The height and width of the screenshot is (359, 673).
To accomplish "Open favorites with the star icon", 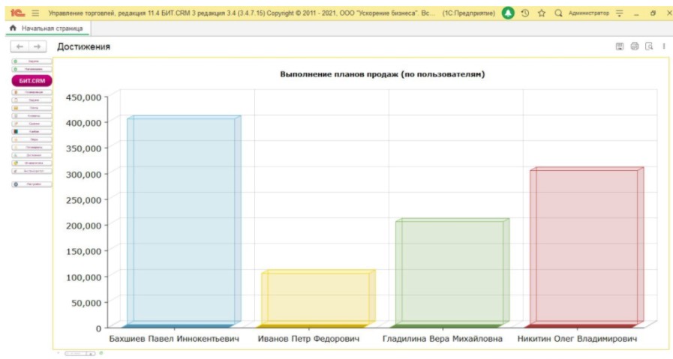I will (542, 13).
